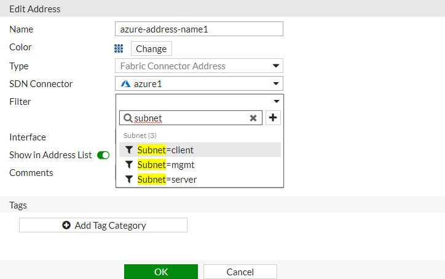445x279 pixels.
Task: Expand the SDN Connector dropdown
Action: coord(276,84)
